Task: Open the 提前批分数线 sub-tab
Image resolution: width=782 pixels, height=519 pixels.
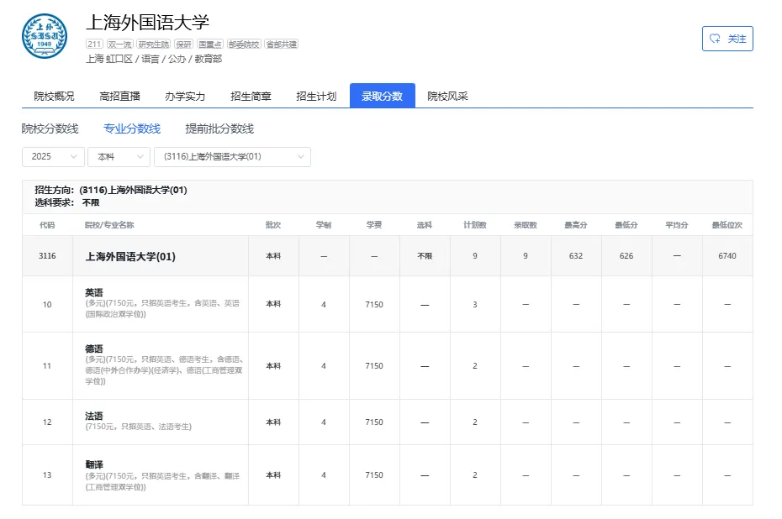Action: click(x=219, y=129)
